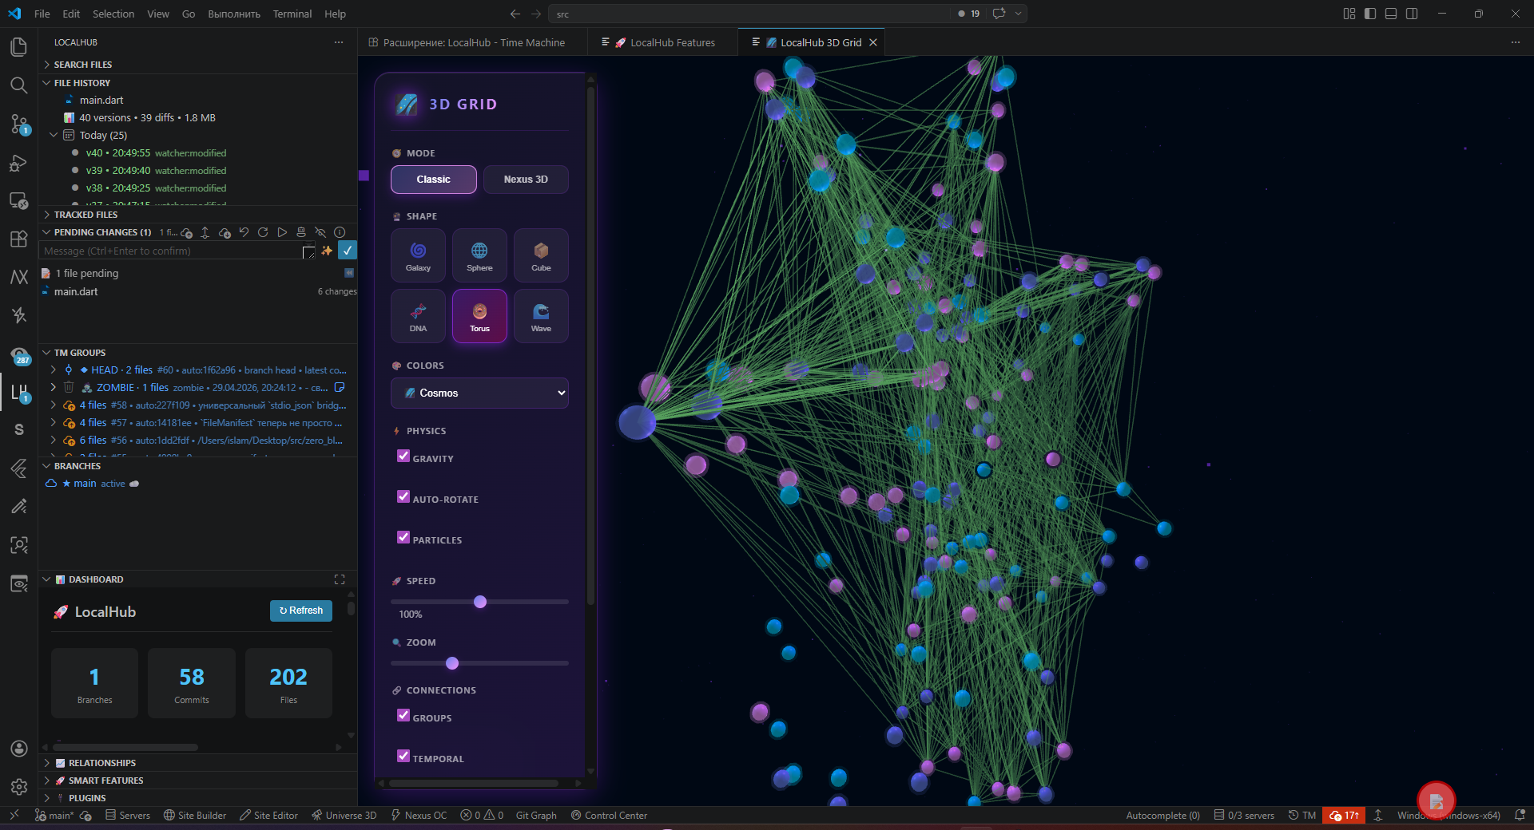Toggle the Groups connections checkbox

[403, 715]
